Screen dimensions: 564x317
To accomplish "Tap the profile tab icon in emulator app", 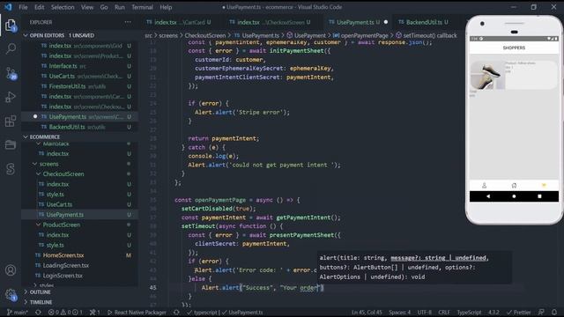I will pyautogui.click(x=484, y=186).
